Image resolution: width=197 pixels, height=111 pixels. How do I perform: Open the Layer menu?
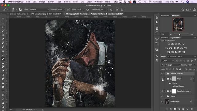[51, 2]
